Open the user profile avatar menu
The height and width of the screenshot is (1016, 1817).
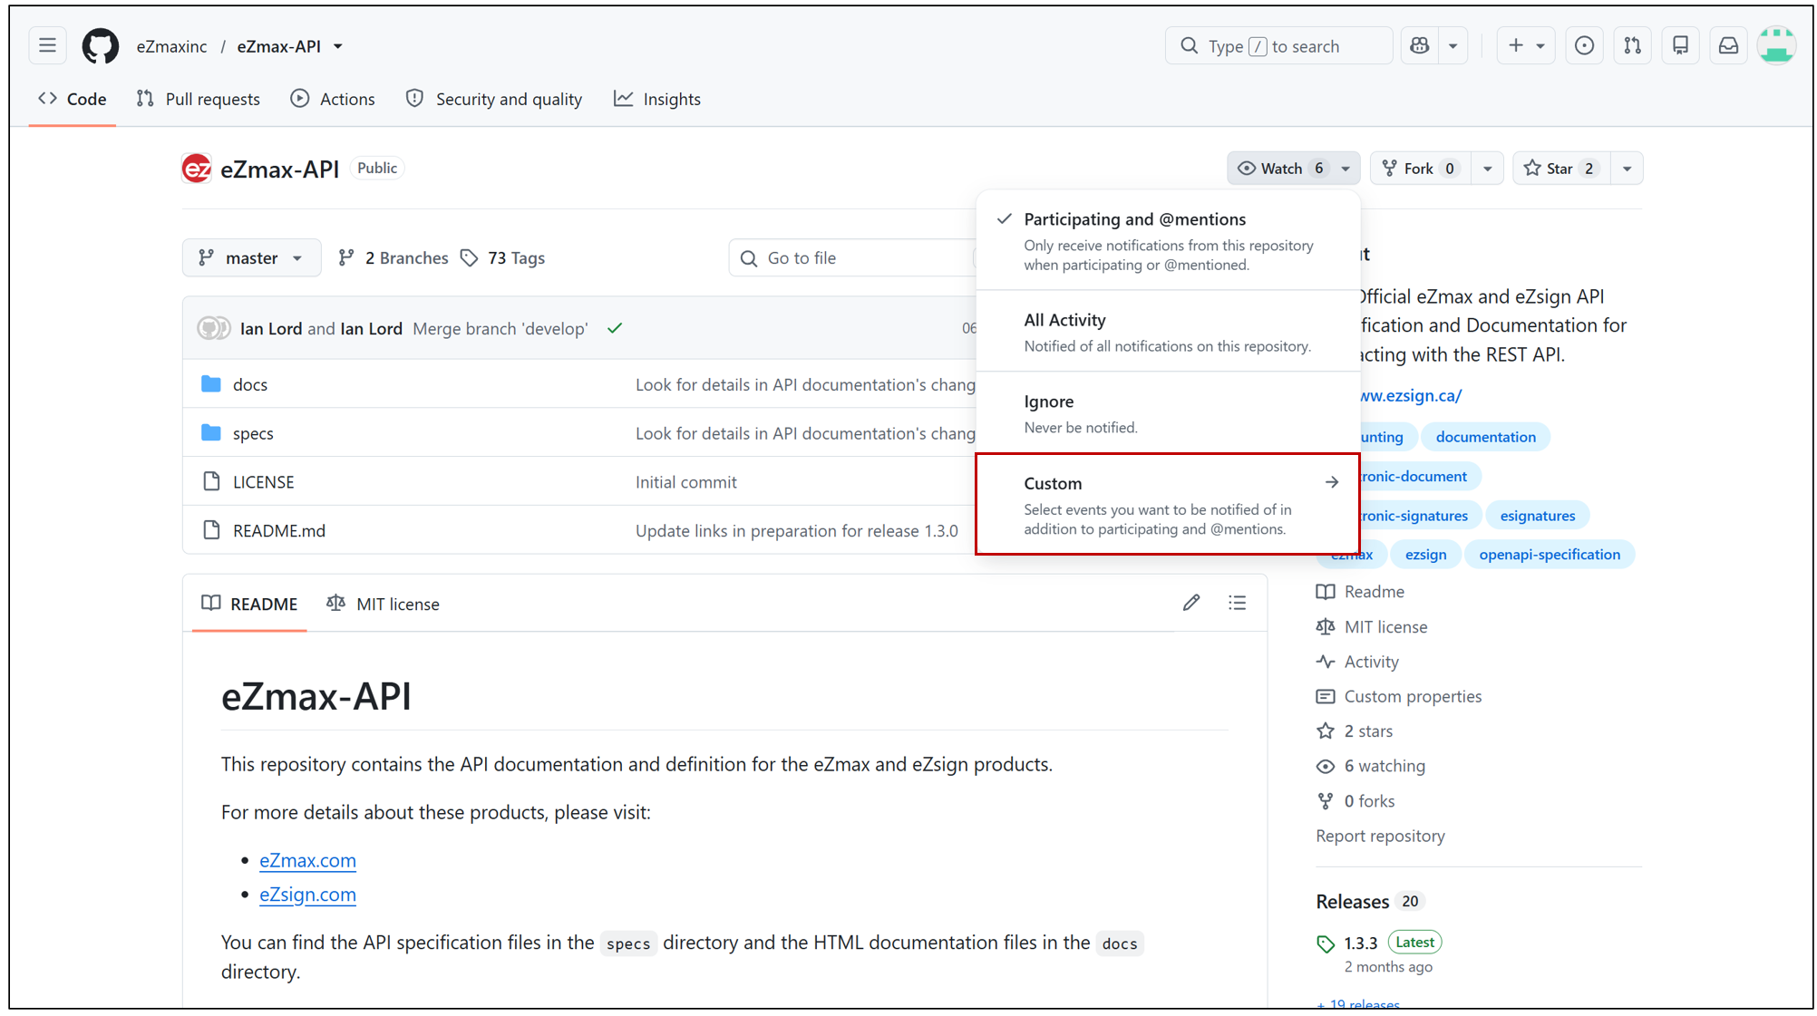click(1776, 45)
